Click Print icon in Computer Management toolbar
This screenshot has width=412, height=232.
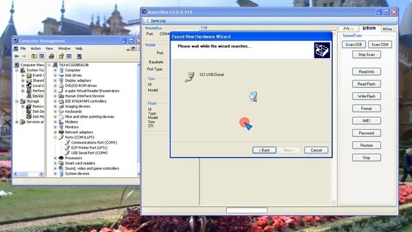(x=51, y=56)
